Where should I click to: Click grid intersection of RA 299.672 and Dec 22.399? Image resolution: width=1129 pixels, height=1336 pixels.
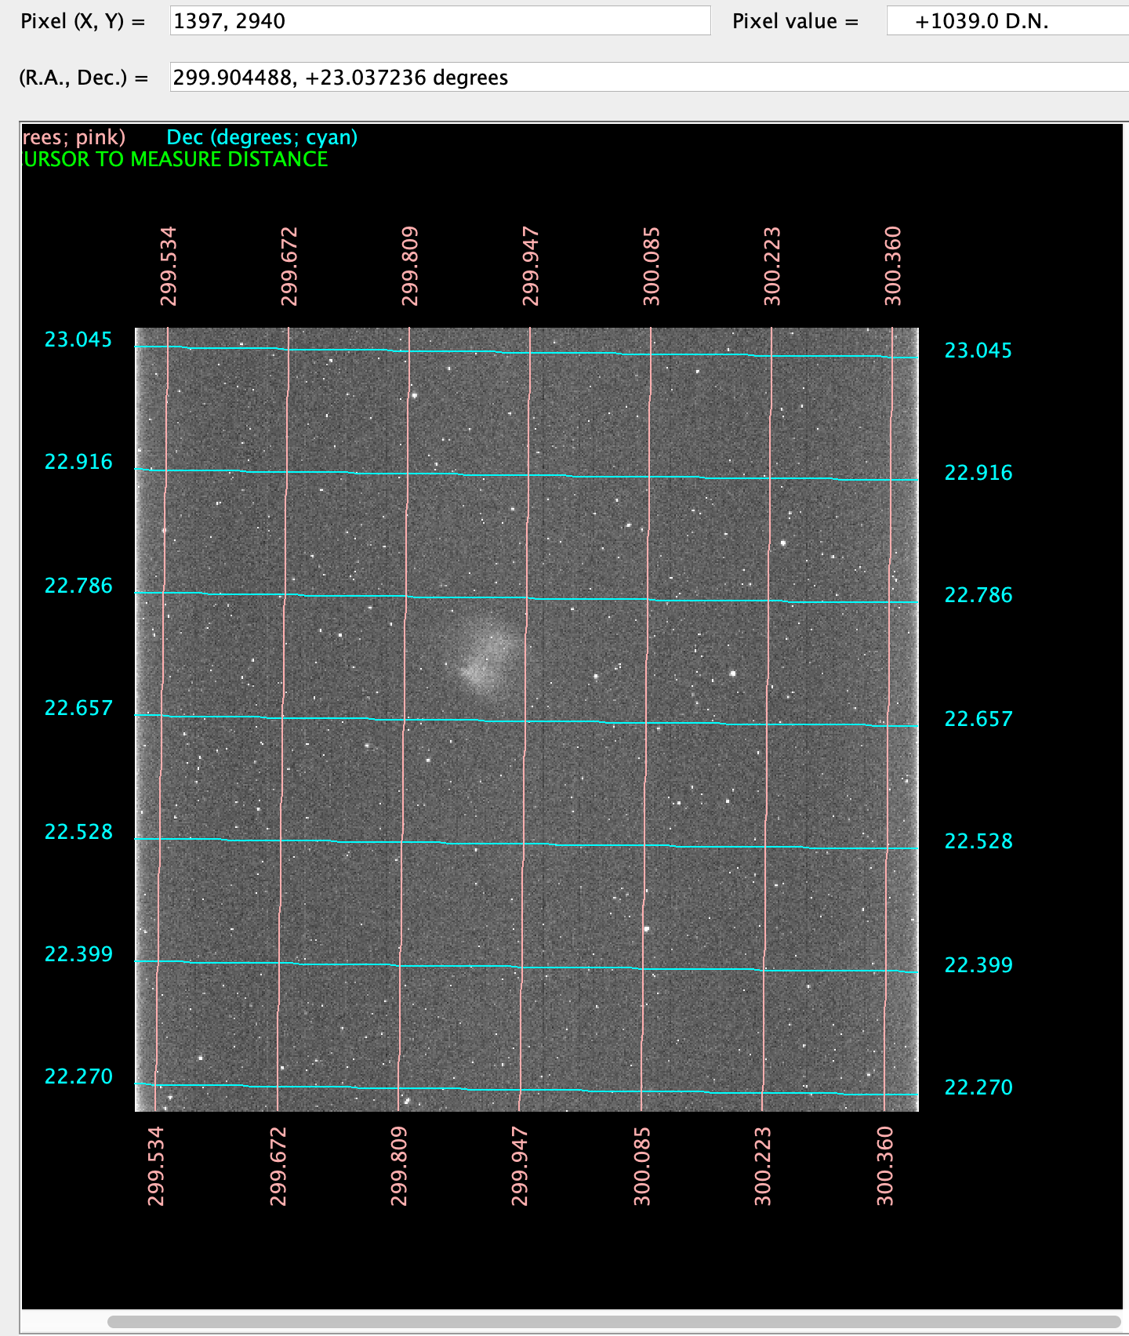coord(280,963)
